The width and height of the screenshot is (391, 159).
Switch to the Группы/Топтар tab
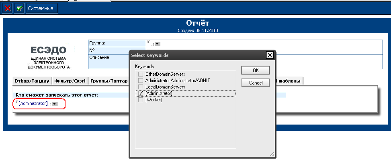tap(109, 81)
